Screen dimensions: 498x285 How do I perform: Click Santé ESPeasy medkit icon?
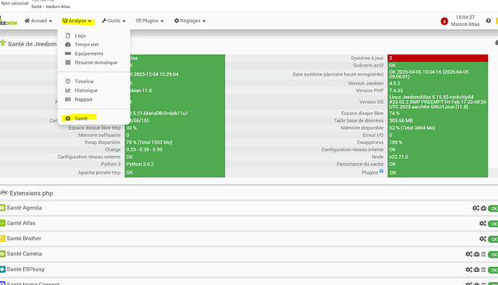[x=477, y=269]
